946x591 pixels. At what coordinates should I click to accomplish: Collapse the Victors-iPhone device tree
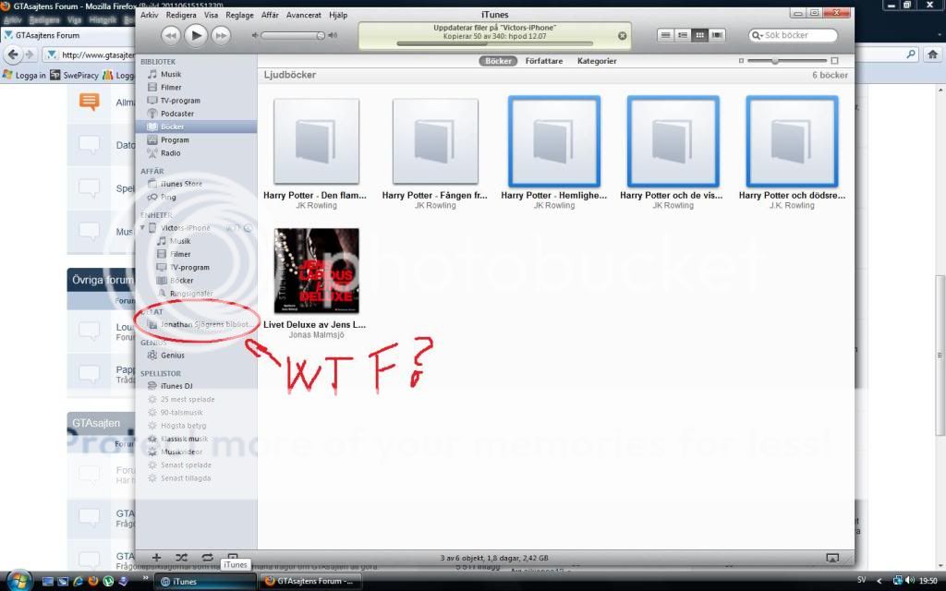(x=142, y=228)
